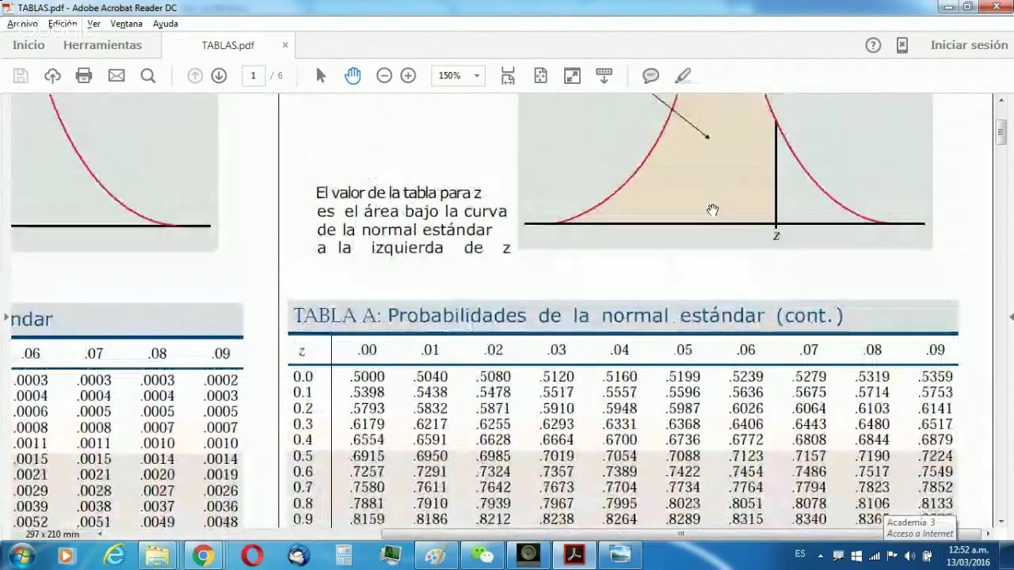Open Opera browser from taskbar
This screenshot has width=1014, height=570.
(x=252, y=556)
